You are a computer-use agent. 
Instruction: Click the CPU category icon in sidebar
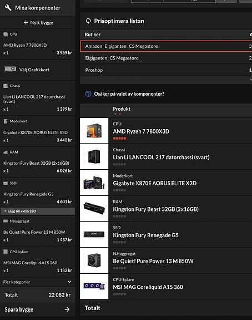[x=6, y=35]
